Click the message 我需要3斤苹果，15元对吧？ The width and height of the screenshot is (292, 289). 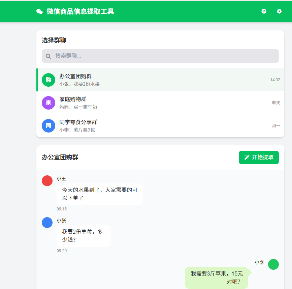pyautogui.click(x=217, y=278)
